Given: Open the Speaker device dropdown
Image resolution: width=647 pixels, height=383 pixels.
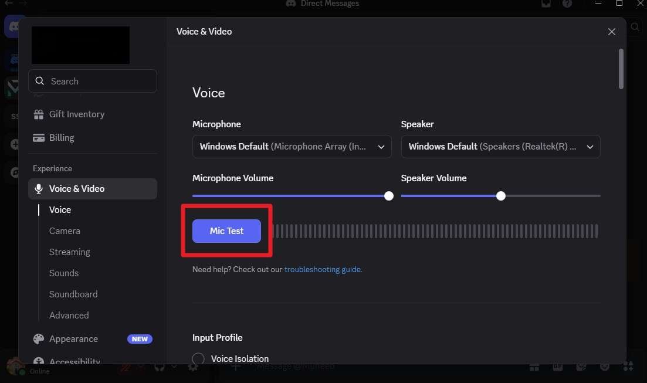Looking at the screenshot, I should pos(500,147).
